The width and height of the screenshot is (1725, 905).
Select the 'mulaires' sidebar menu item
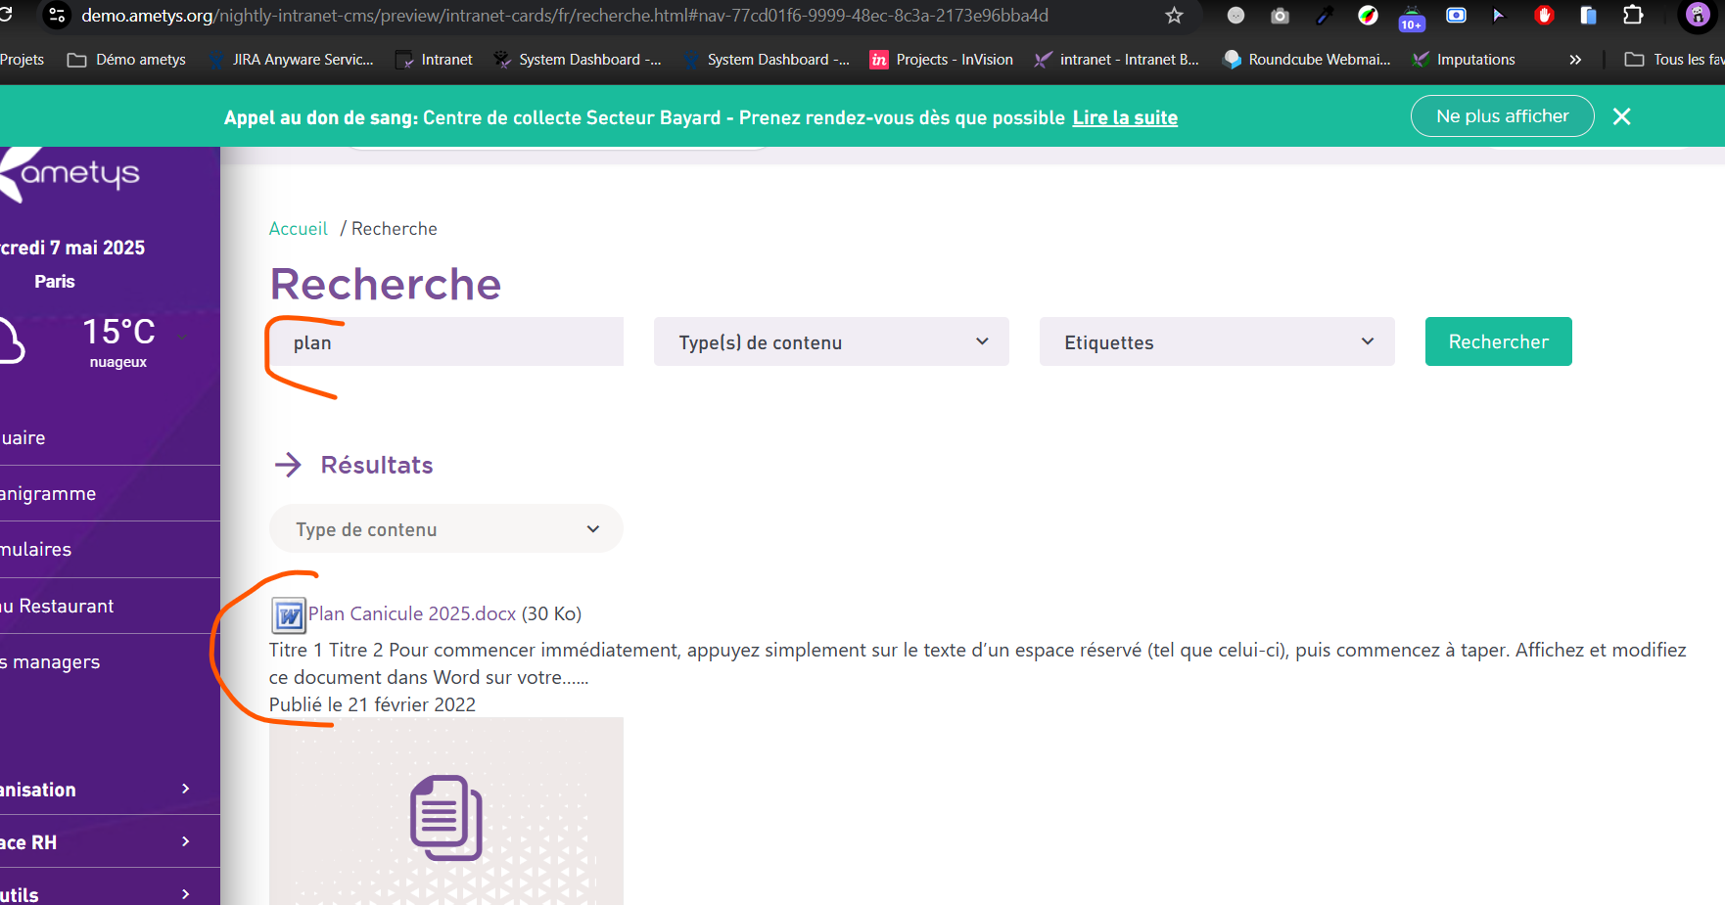point(110,549)
